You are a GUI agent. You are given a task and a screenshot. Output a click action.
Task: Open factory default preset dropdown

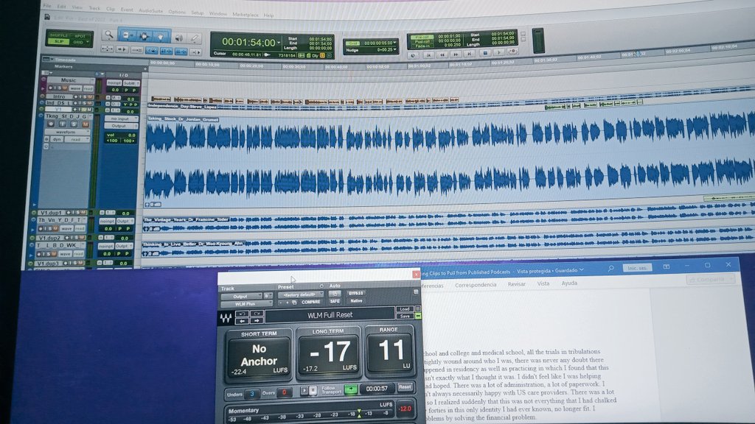301,294
